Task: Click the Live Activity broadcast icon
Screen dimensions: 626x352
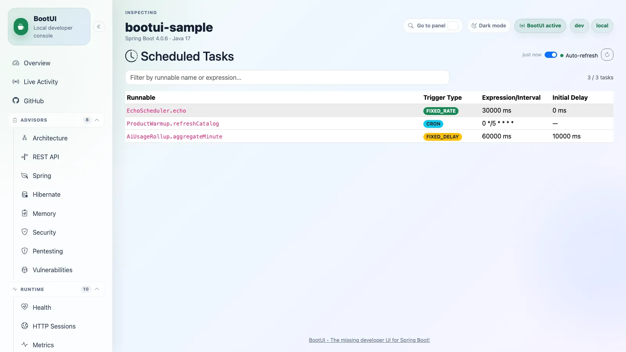Action: 16,82
